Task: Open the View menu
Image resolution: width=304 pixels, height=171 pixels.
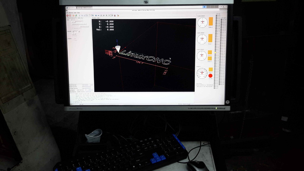Action: tap(75, 13)
